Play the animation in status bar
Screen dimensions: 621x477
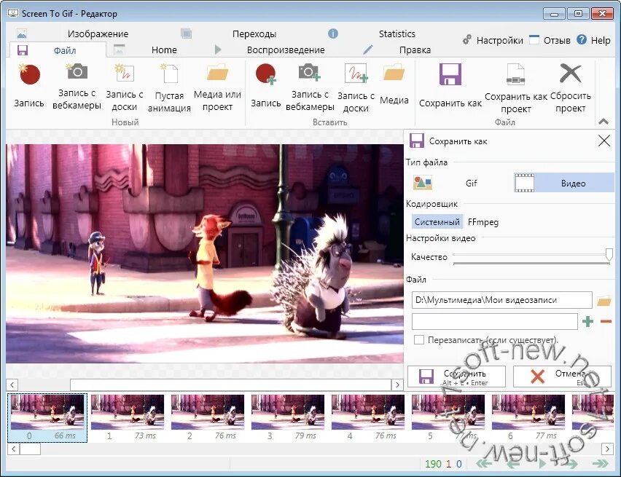pyautogui.click(x=542, y=464)
